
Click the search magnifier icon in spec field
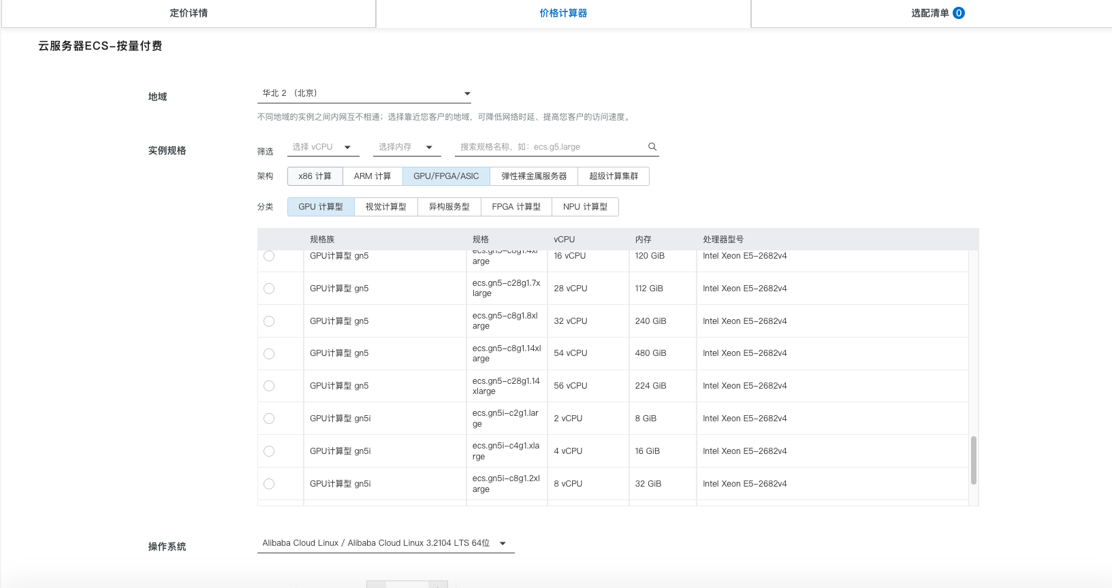click(x=652, y=147)
